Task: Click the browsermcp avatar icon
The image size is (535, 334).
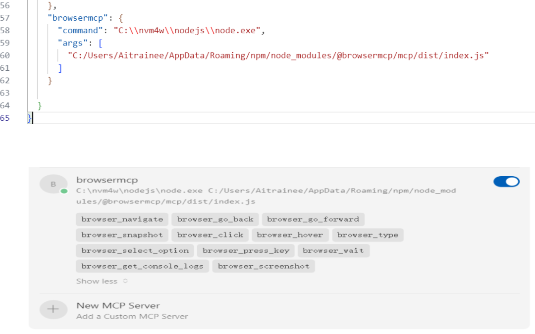Action: tap(53, 184)
